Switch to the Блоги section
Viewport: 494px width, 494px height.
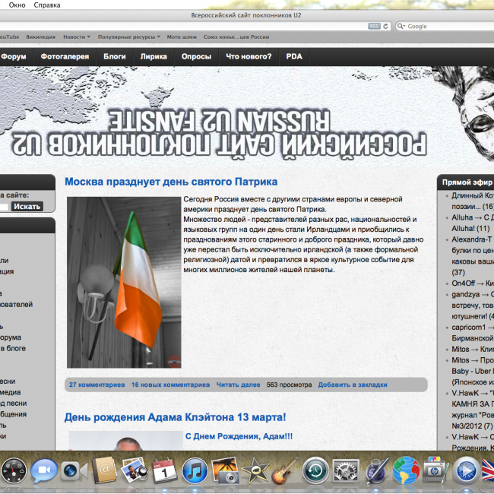[114, 56]
